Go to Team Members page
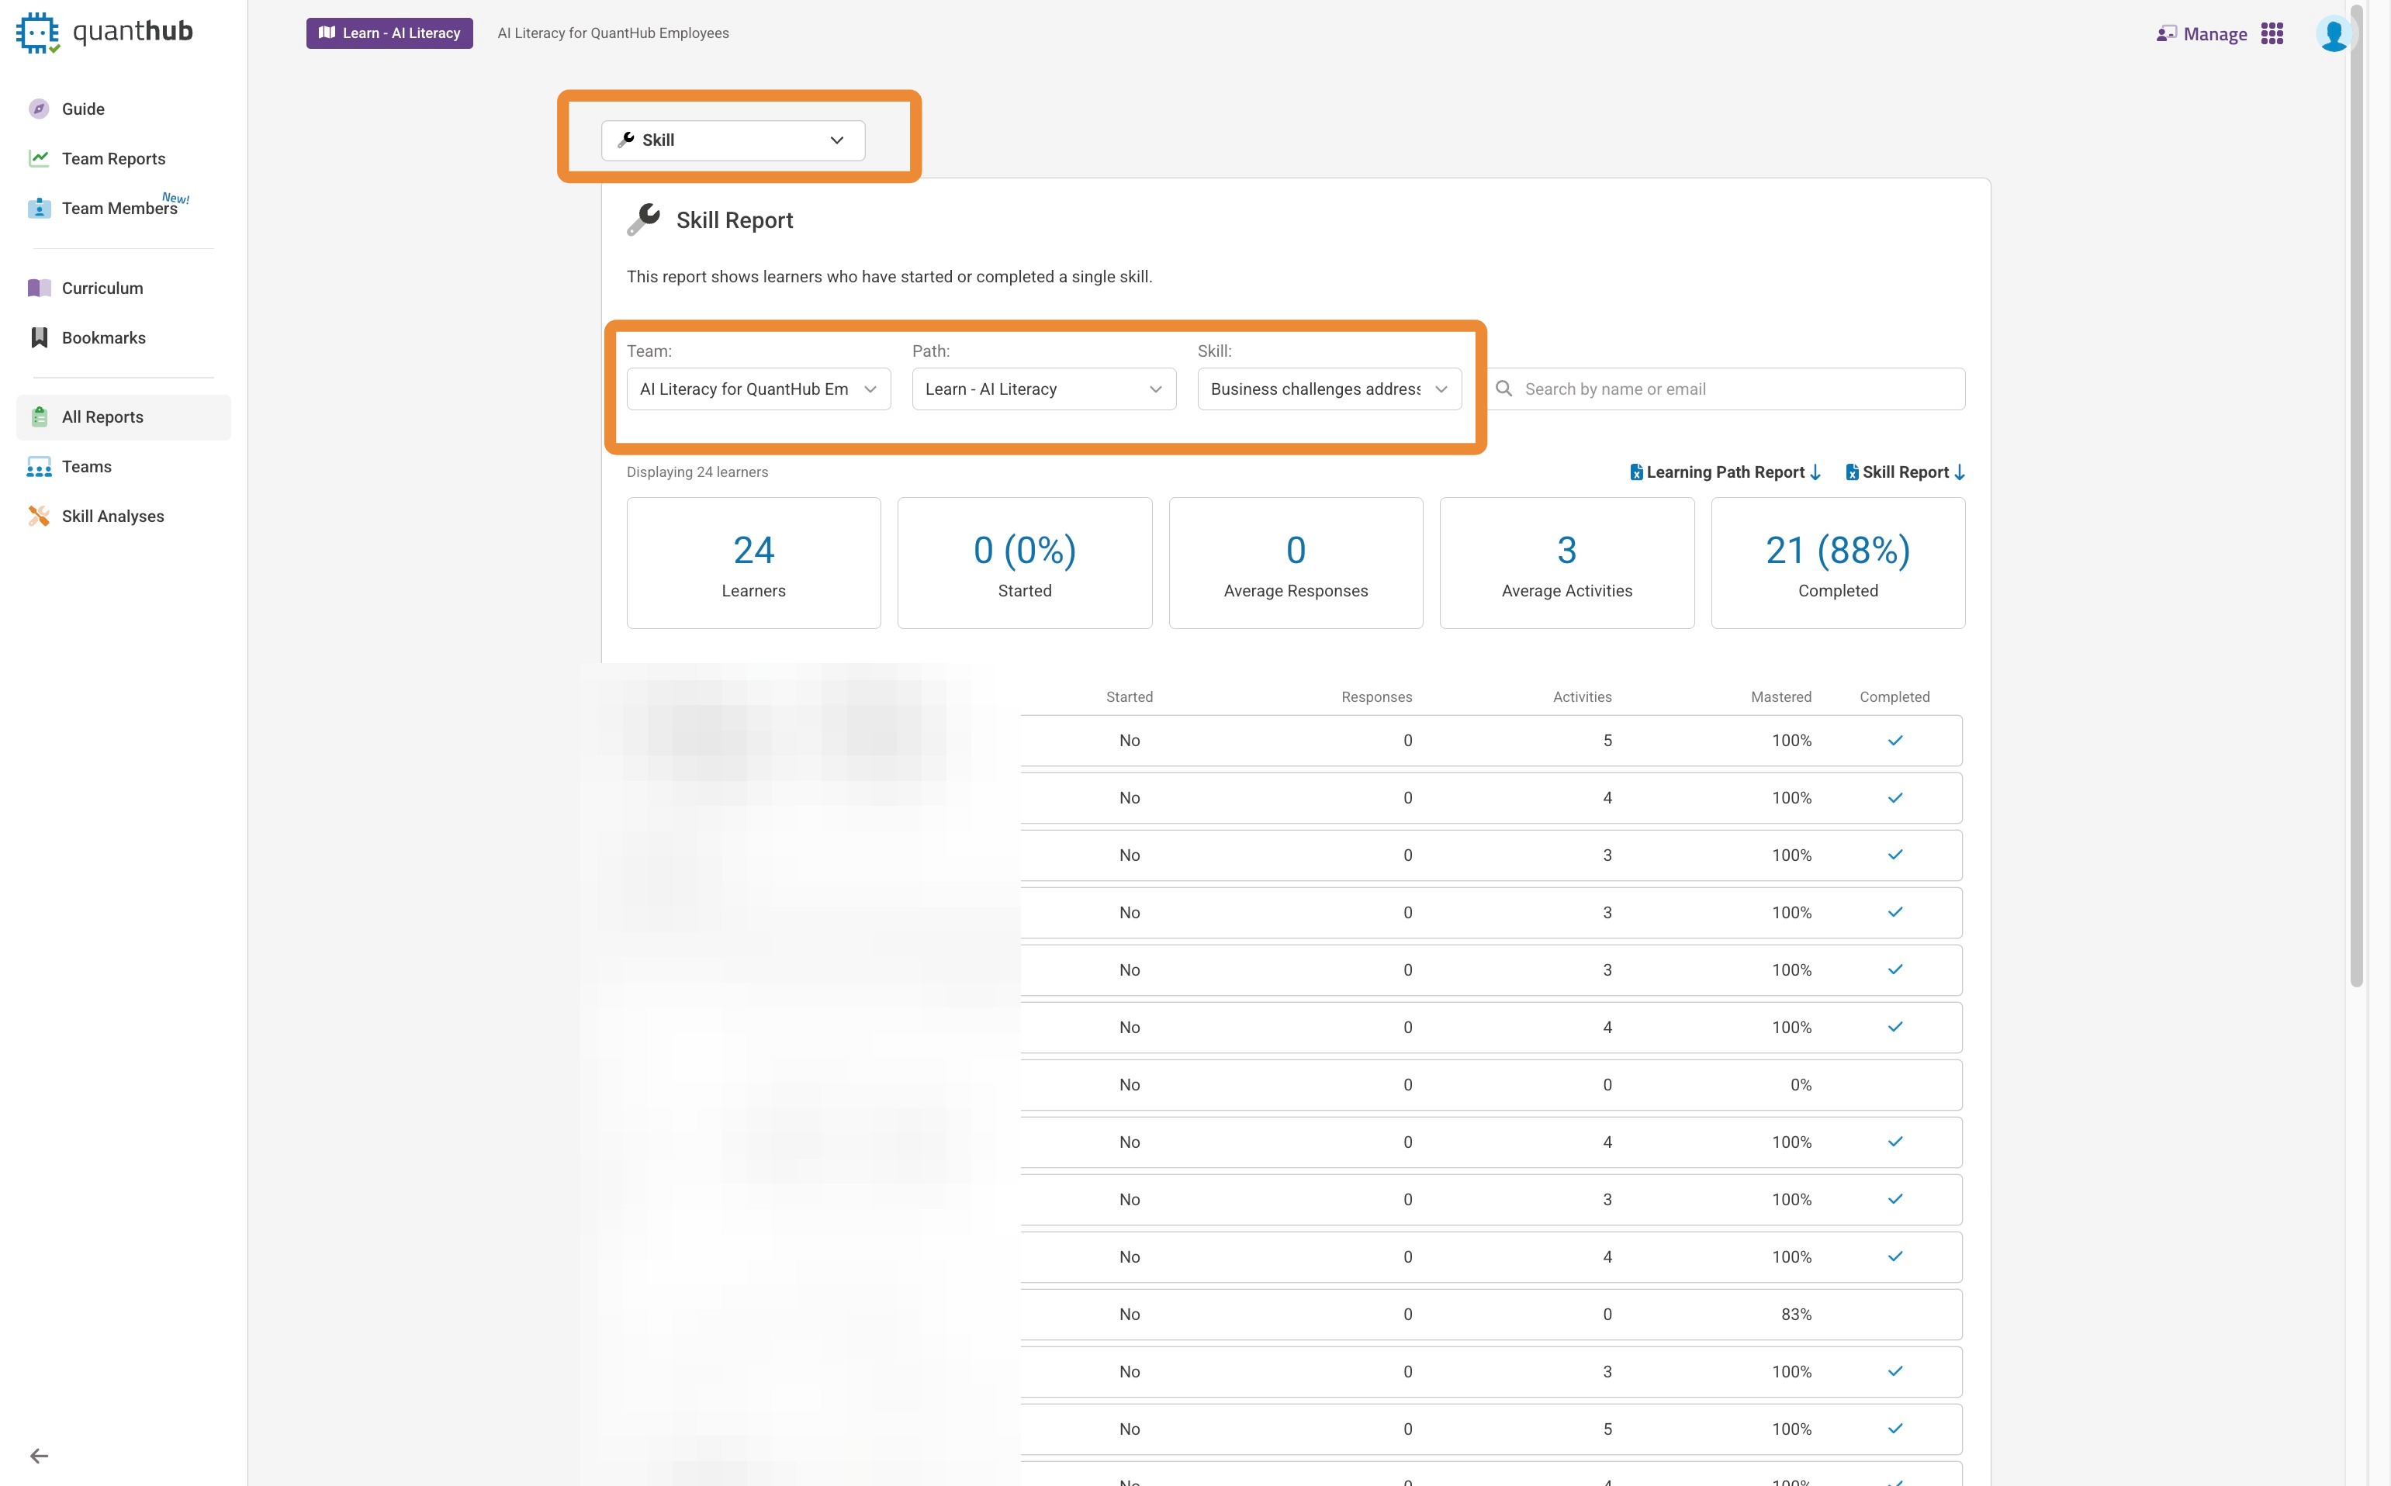Screen dimensions: 2391x1486 coord(119,209)
